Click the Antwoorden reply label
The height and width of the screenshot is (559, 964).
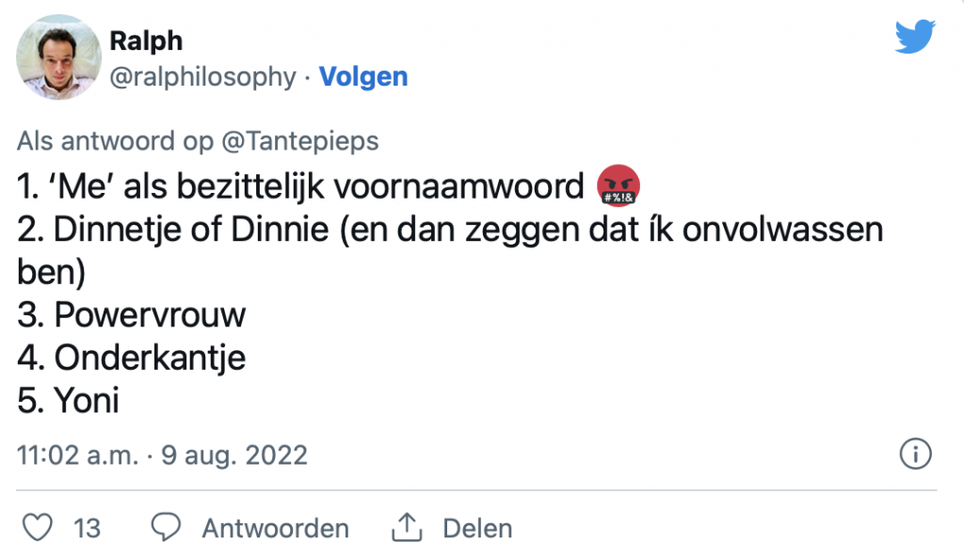click(275, 529)
